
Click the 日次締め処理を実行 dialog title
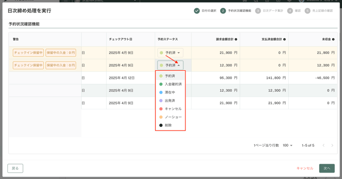point(29,10)
